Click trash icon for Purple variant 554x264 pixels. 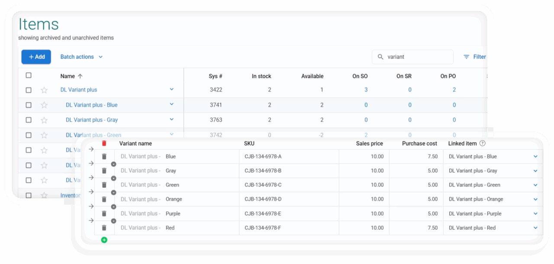tap(104, 214)
